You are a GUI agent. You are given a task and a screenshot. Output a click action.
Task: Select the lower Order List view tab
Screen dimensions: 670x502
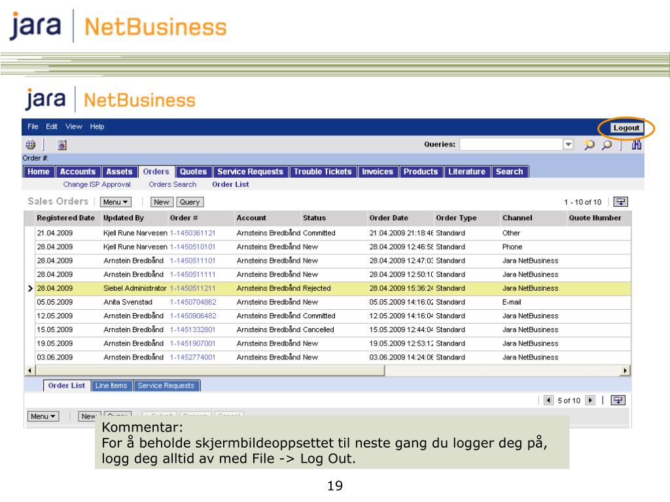pos(67,386)
